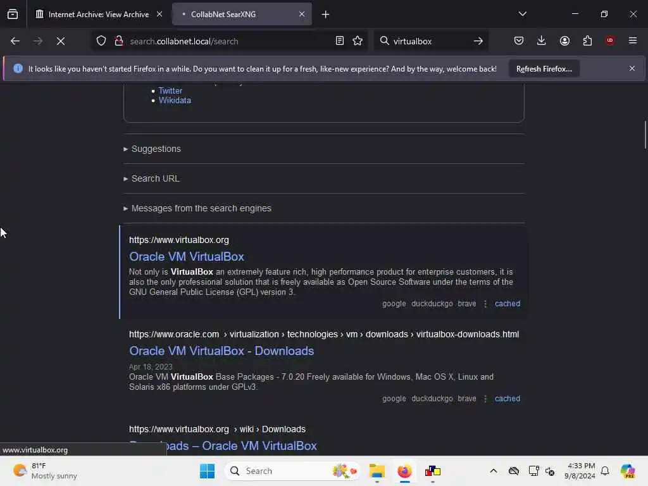This screenshot has width=648, height=486.
Task: Open the colorful blocks app on the taskbar
Action: 433,471
